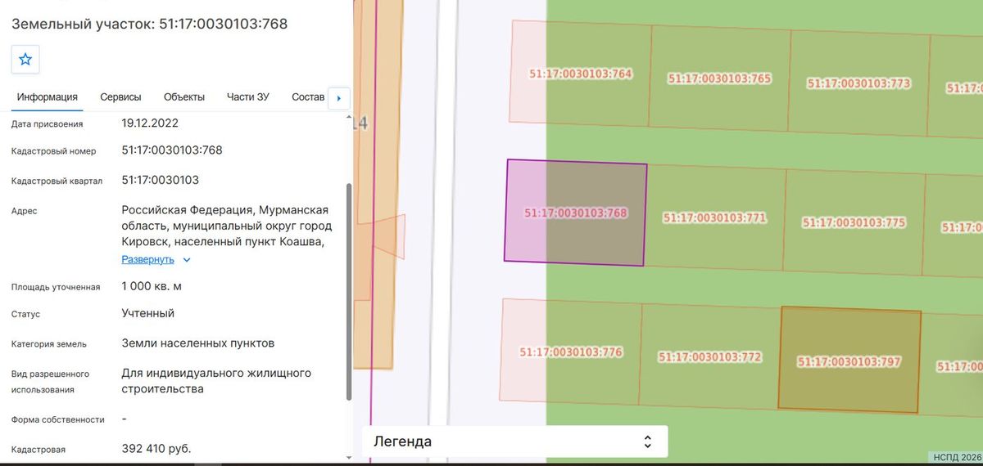Select parcel 51:17:0030103:765 on map
This screenshot has height=466, width=983.
719,78
